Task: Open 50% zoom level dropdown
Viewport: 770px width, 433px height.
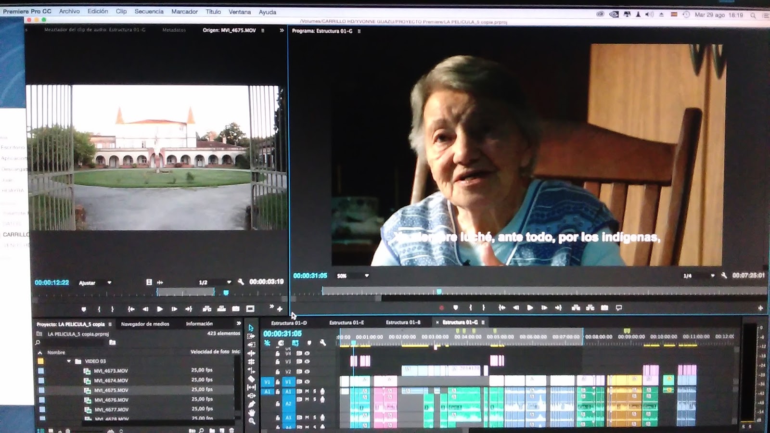Action: pyautogui.click(x=353, y=276)
